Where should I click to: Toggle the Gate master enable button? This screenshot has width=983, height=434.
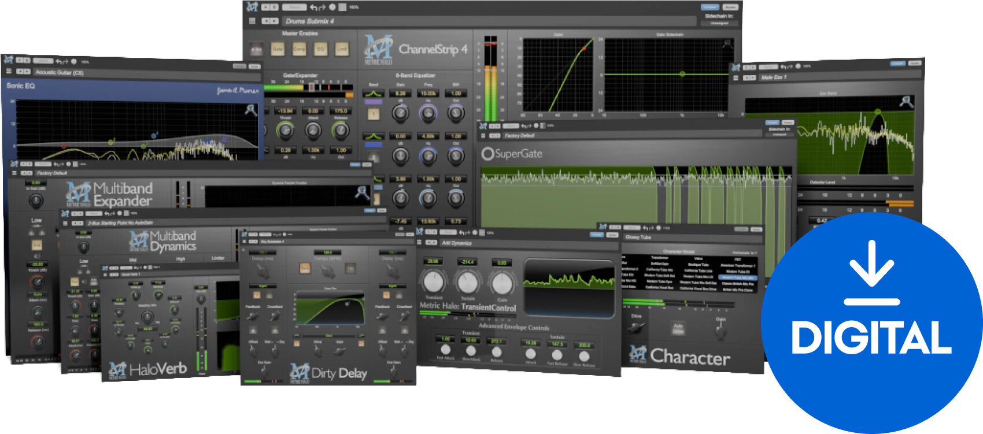click(278, 50)
